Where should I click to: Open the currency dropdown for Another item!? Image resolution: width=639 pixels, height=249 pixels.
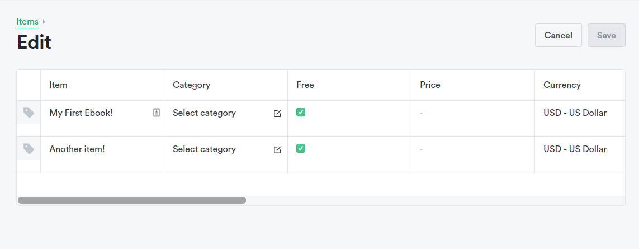pos(575,149)
